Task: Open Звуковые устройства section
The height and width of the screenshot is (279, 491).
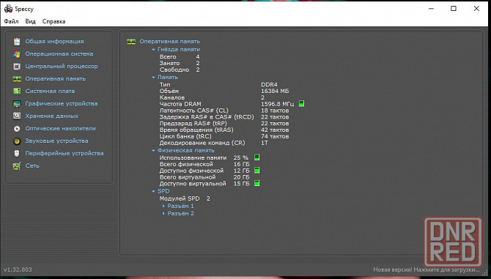Action: tap(56, 141)
